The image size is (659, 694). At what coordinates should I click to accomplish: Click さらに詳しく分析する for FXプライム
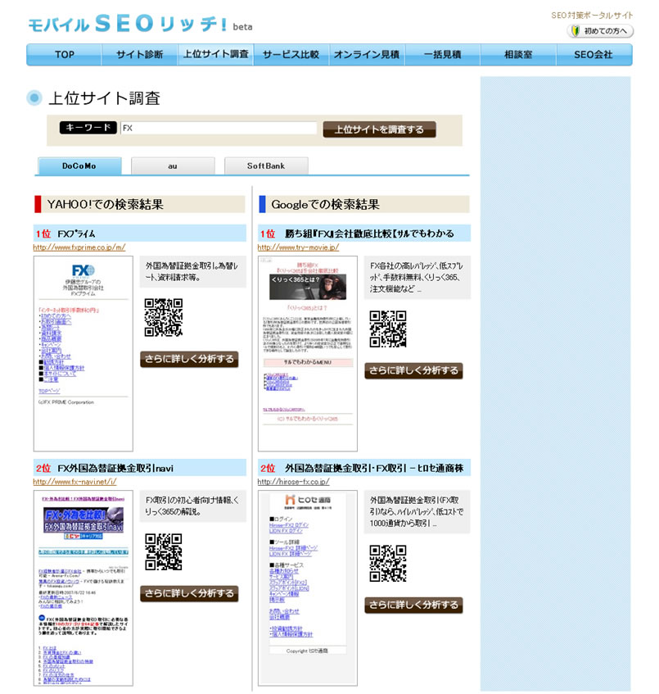pyautogui.click(x=189, y=359)
